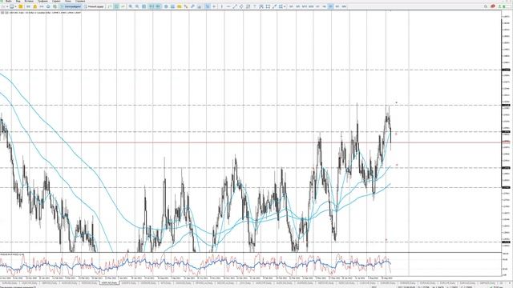Select the horizontal line tool

click(228, 6)
